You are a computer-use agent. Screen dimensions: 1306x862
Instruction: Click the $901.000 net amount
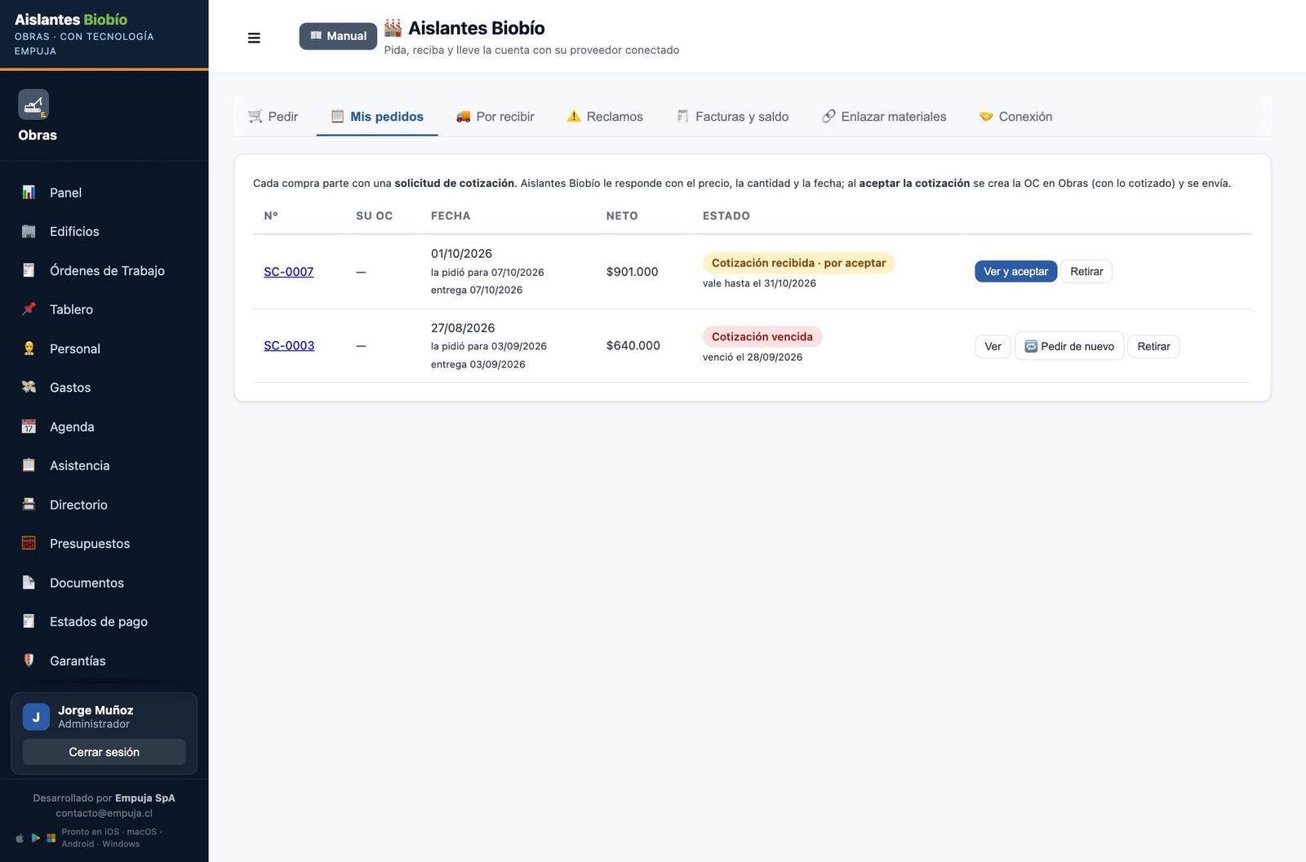point(632,272)
